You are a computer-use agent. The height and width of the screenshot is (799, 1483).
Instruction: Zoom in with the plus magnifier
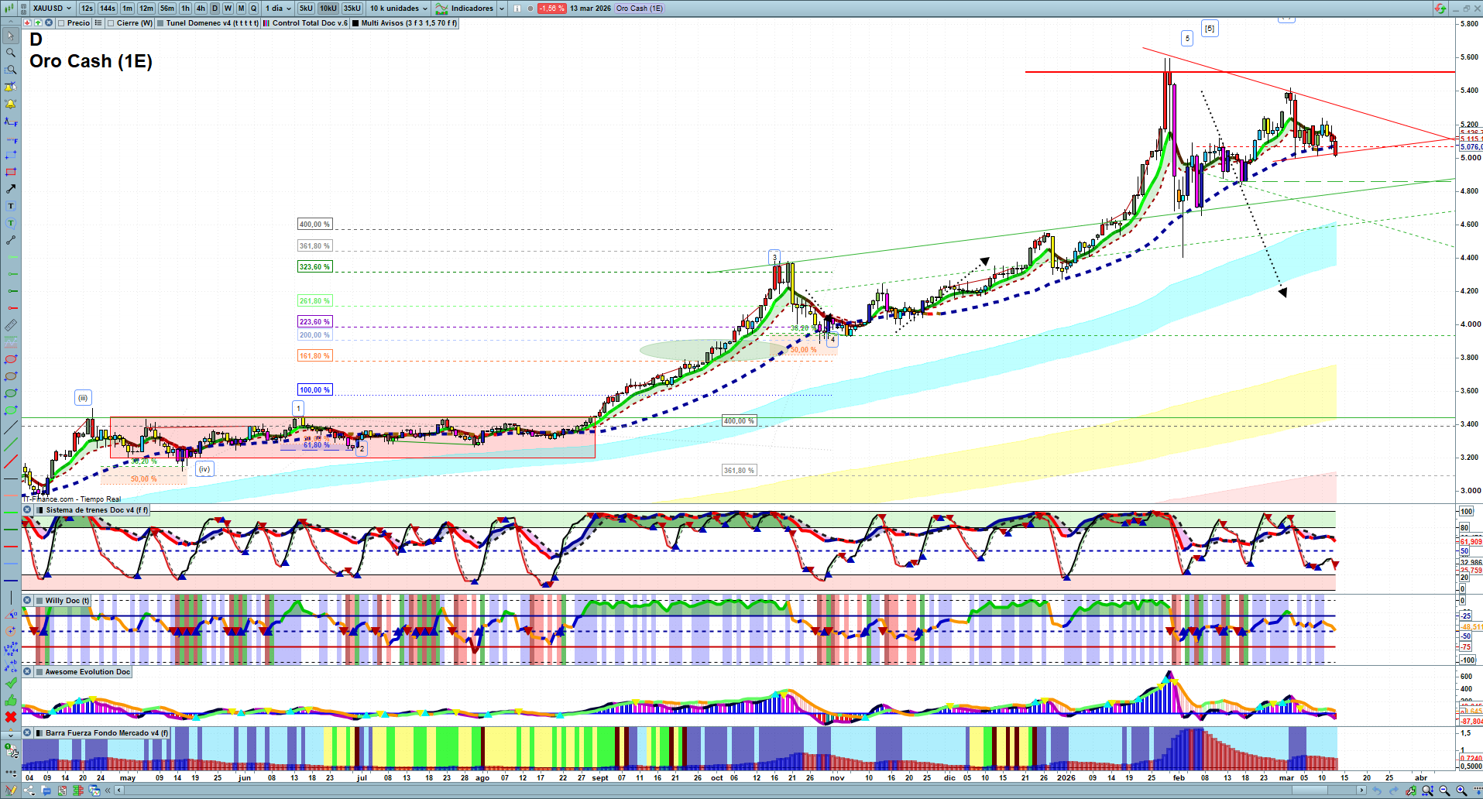pos(1461,790)
